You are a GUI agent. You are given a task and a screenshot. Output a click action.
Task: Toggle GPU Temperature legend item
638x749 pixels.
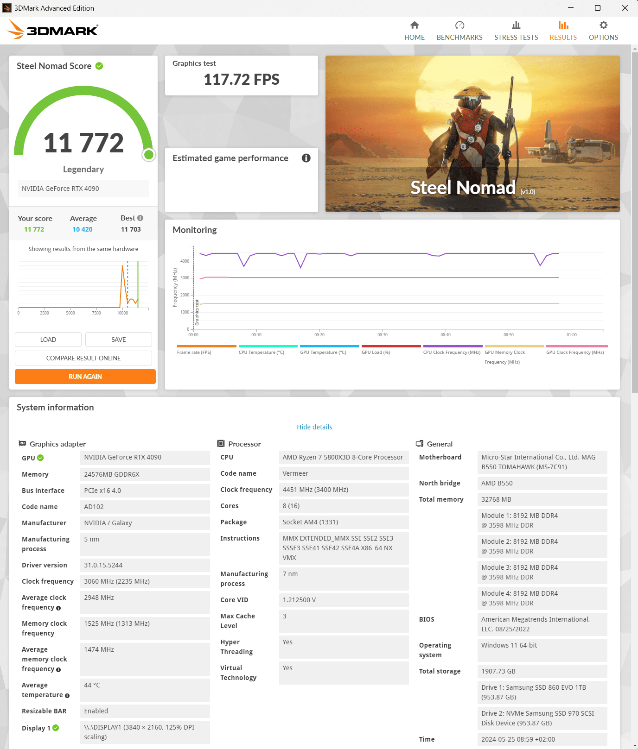point(330,350)
